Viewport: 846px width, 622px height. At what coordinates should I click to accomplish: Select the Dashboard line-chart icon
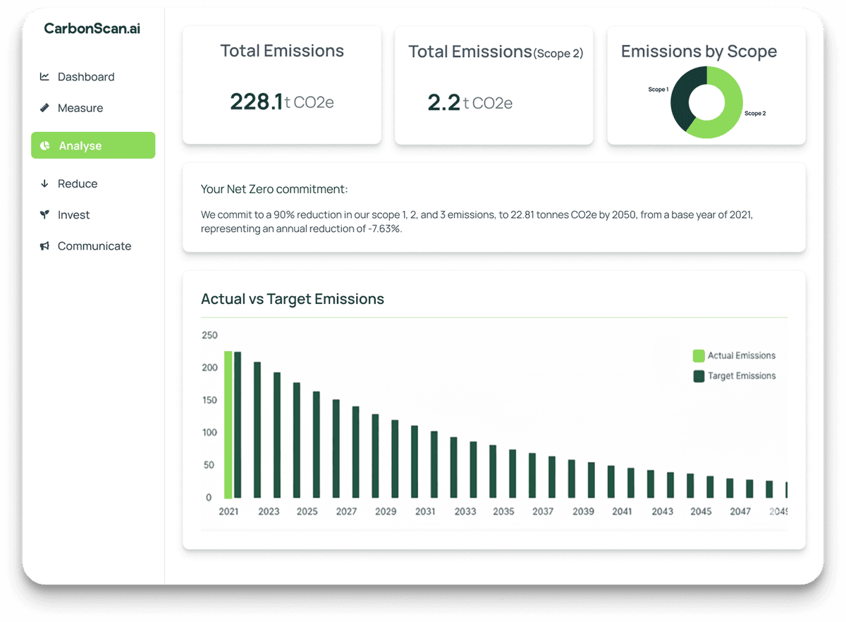coord(44,76)
